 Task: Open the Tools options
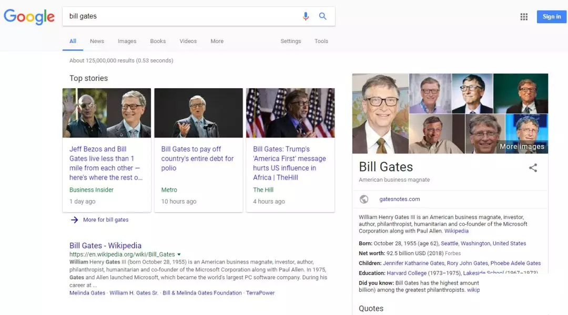point(321,41)
